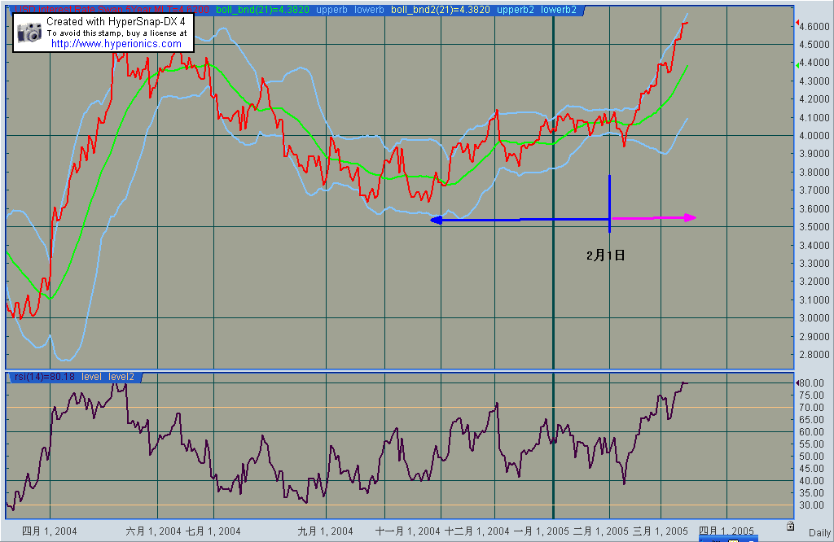Click 45.00 on the RSI axis
Viewport: 834px width, 542px height.
point(812,468)
